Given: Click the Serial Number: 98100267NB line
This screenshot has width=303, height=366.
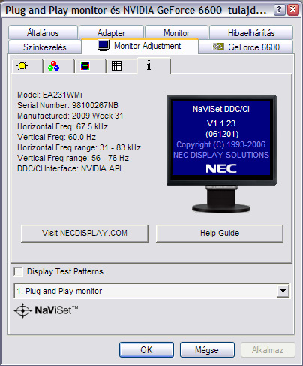Looking at the screenshot, I should [67, 105].
